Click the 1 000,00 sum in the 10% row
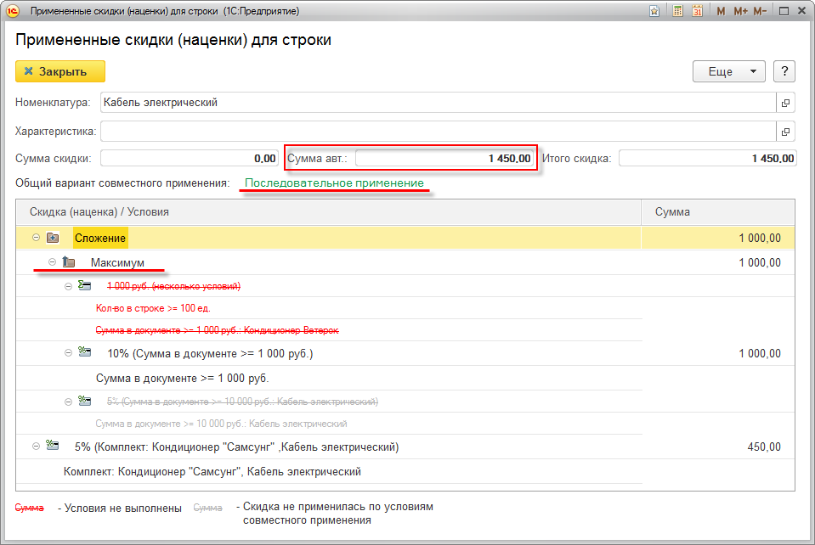Screen dimensions: 815x545 760,353
